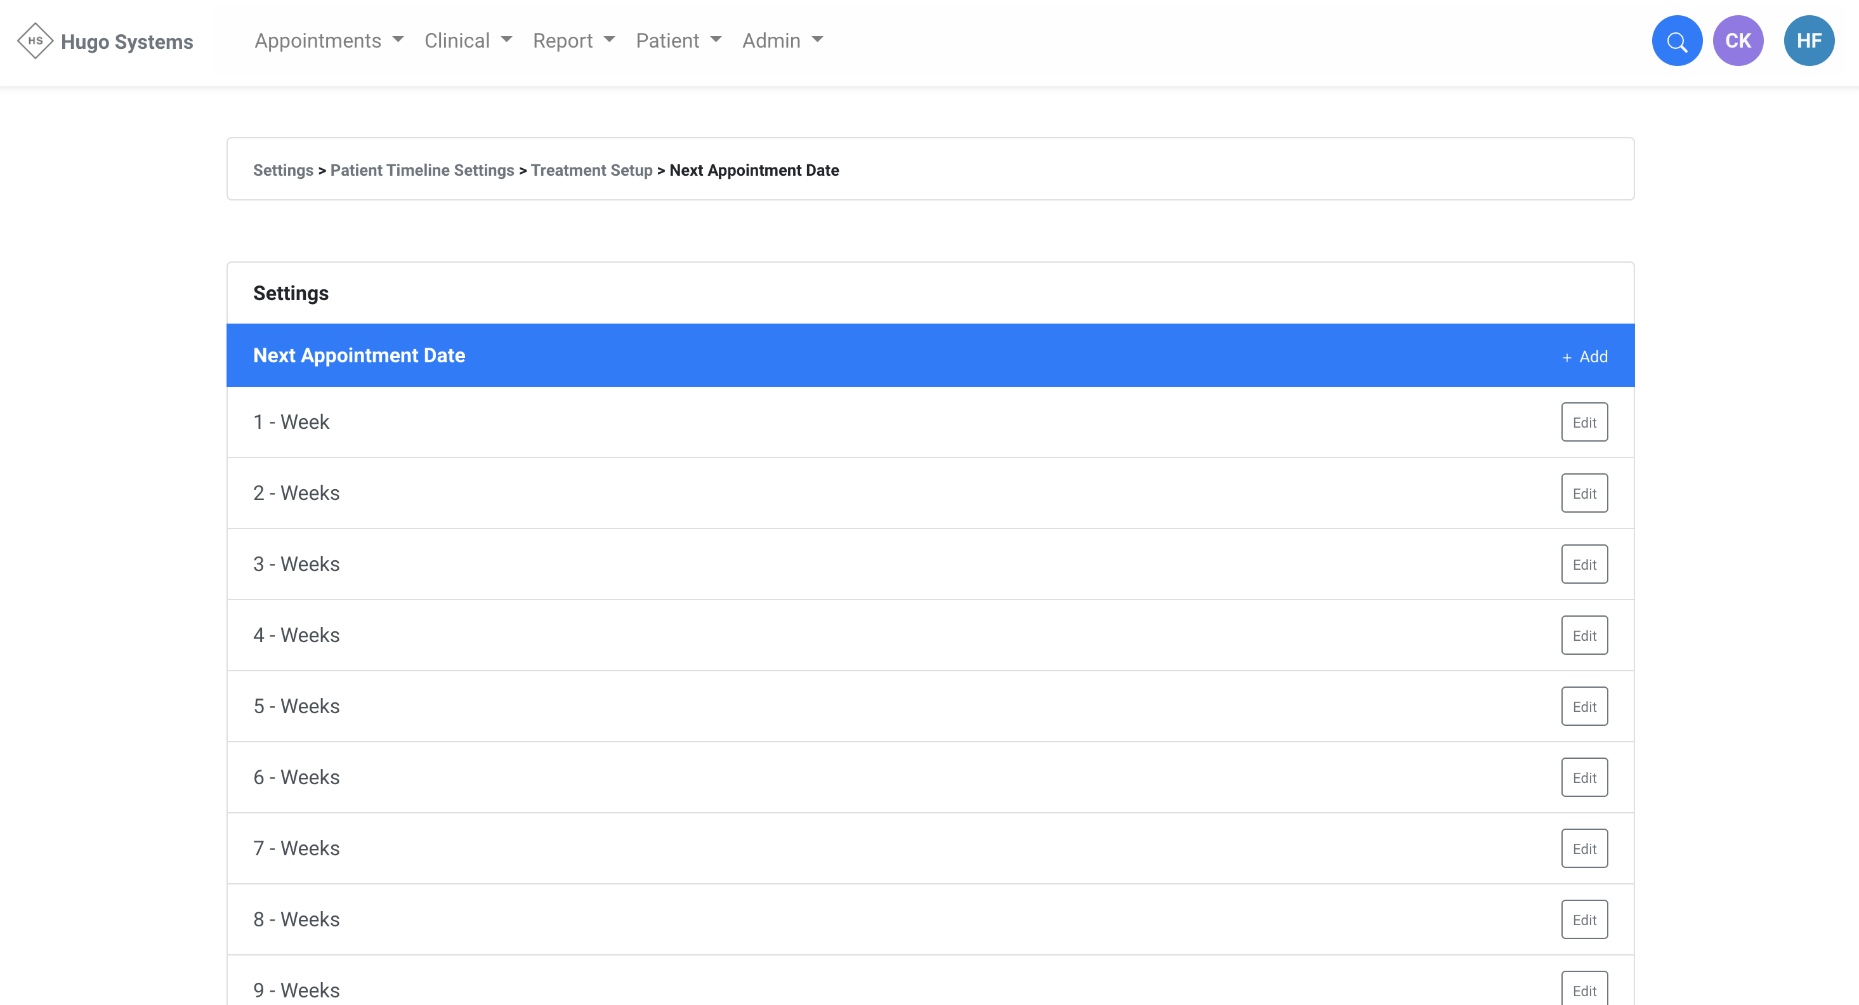This screenshot has width=1859, height=1005.
Task: Edit the 4 - Weeks entry
Action: 1584,636
